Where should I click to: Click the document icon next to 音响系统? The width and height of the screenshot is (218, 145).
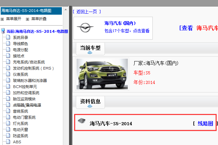8,111
